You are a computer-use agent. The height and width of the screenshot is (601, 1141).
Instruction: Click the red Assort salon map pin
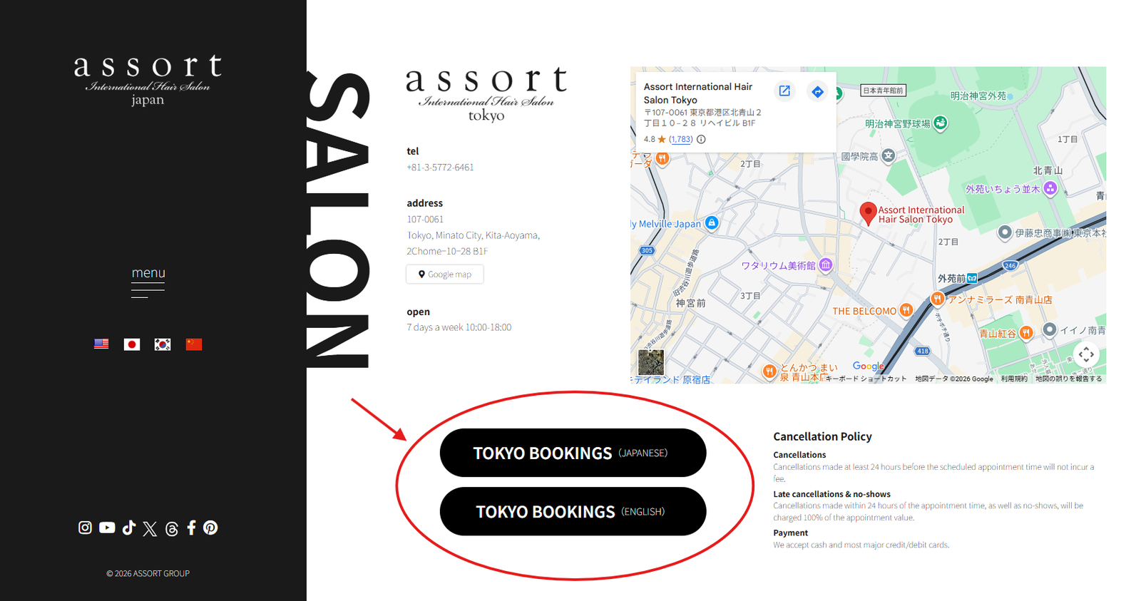point(868,214)
